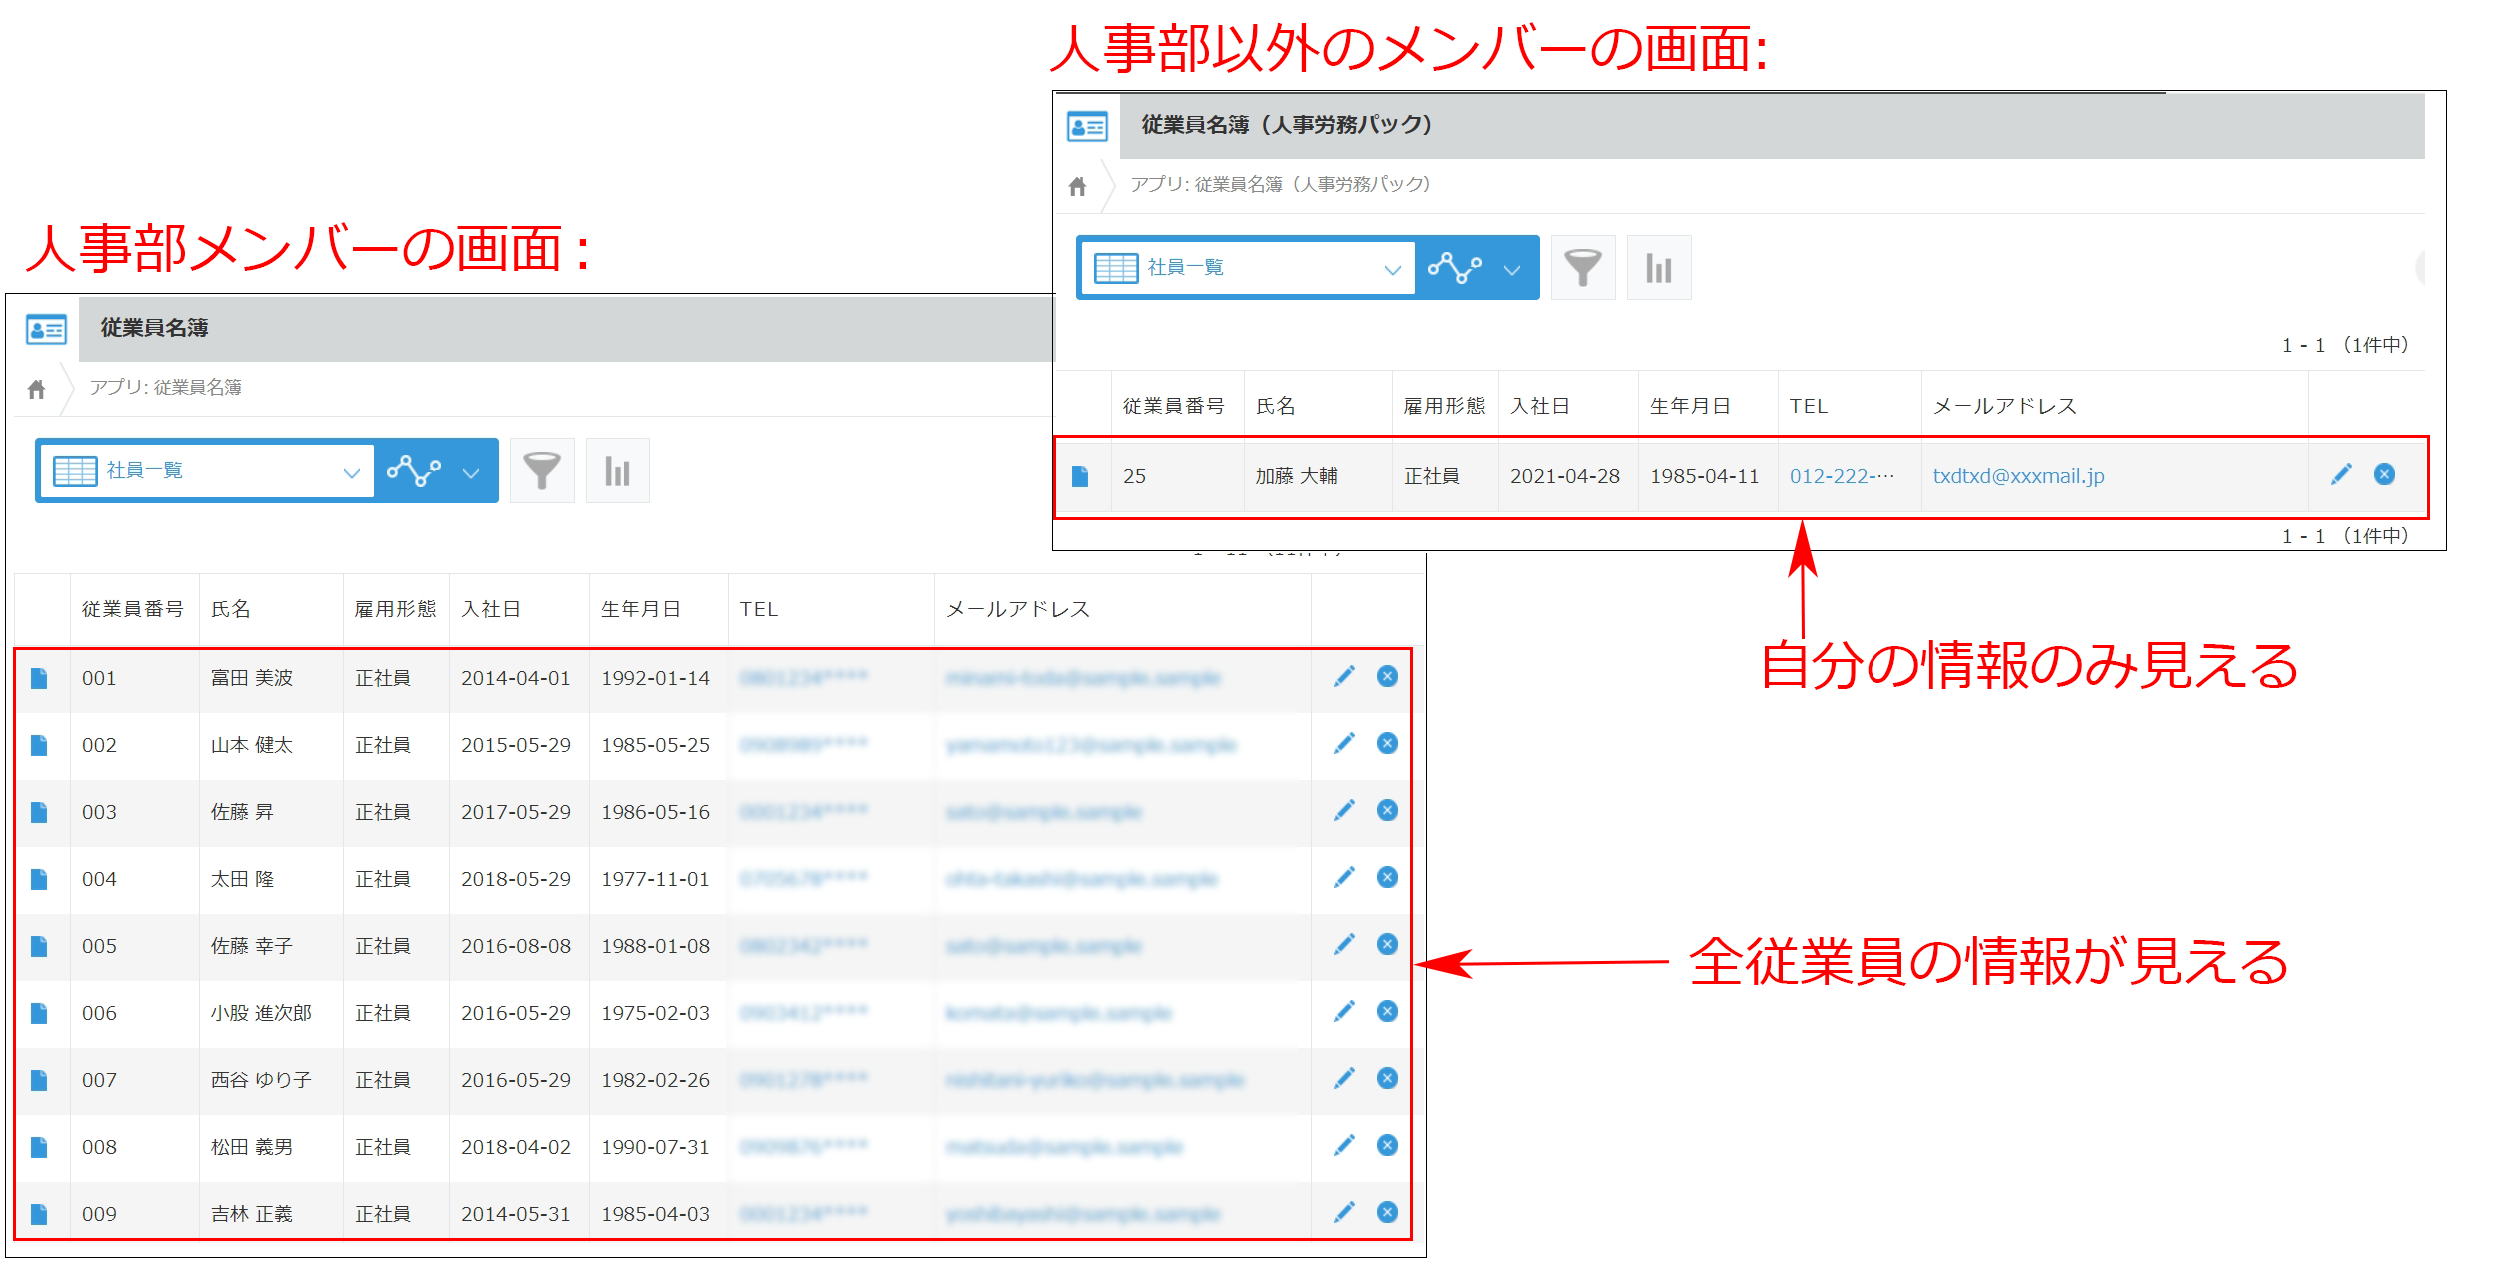Viewport: 2498px width, 1279px height.
Task: Open the filter settings funnel icon on 従業員名簿
Action: tap(542, 470)
